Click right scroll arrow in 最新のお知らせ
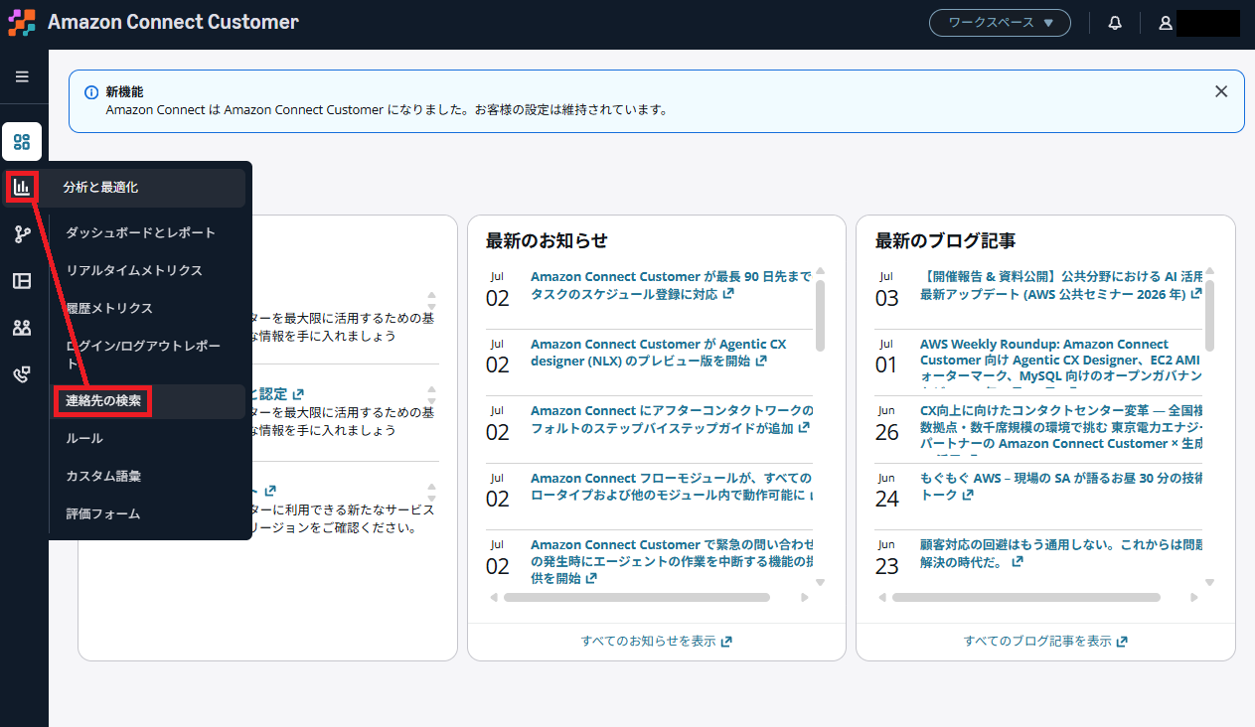This screenshot has height=727, width=1255. pos(805,598)
